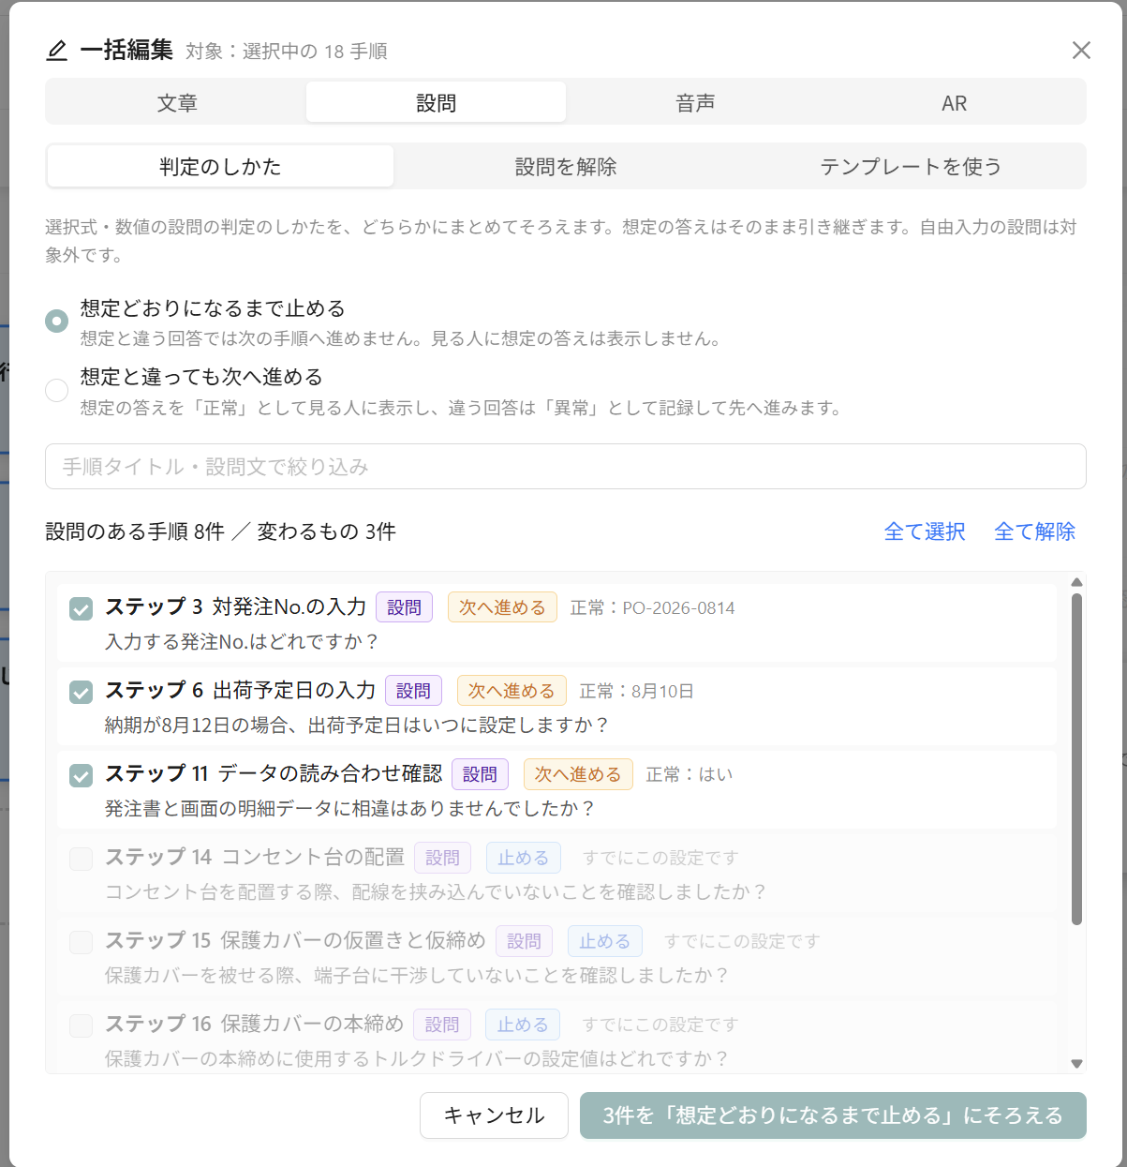
Task: Click the disabled ステップ 15 checkbox
Action: click(82, 942)
